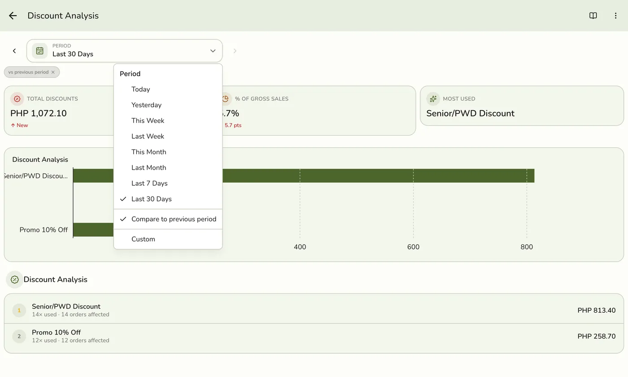Click the PHP 813.40 amount

coord(596,311)
